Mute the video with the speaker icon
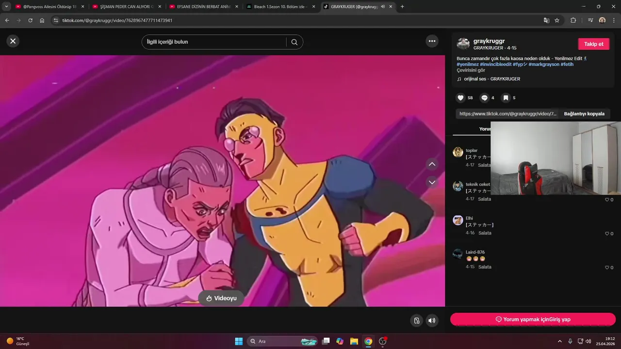Screen dimensions: 621x349 (x=431, y=320)
